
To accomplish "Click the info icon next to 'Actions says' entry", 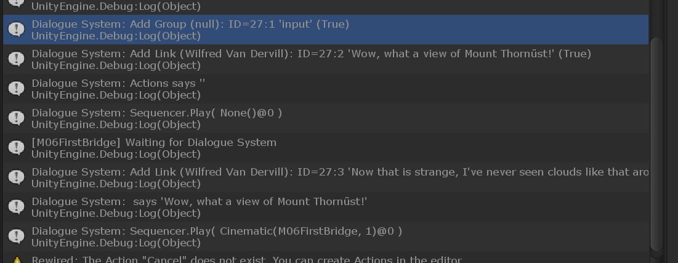I will click(x=17, y=89).
